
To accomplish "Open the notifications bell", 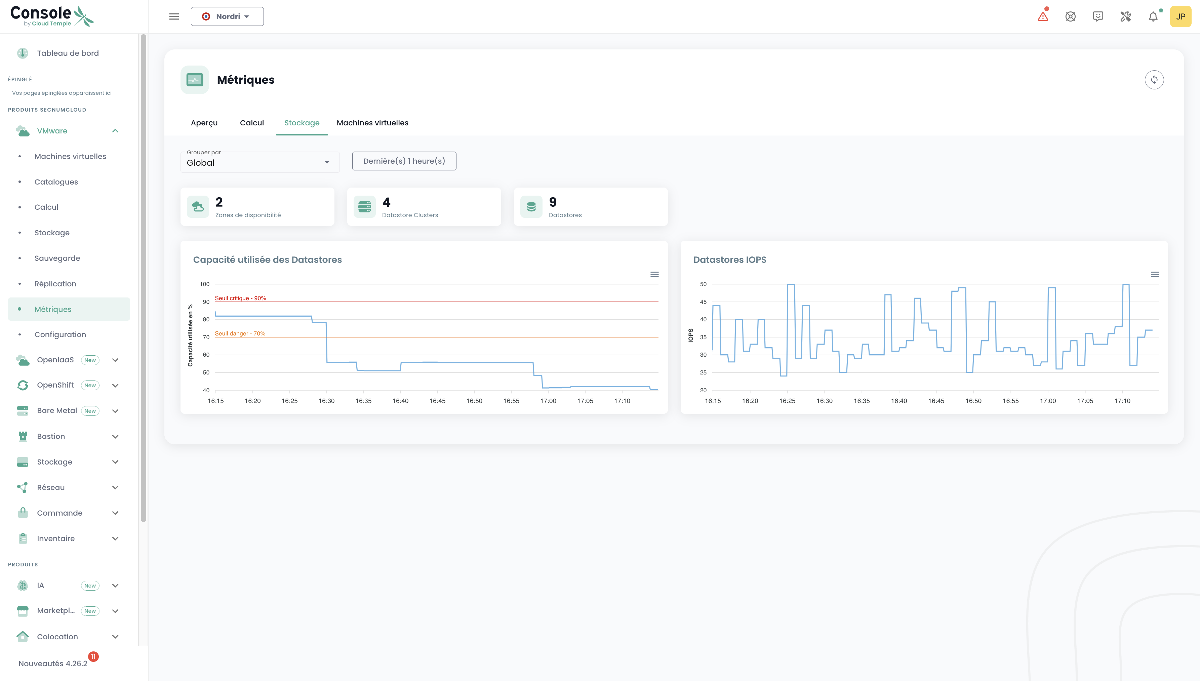I will (1153, 17).
